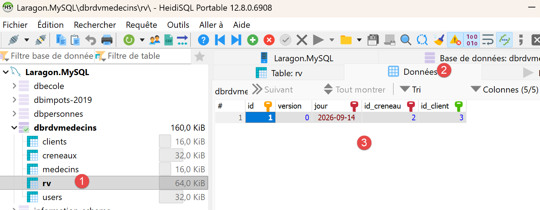Click the Paste clipboard icon
Viewport: 540px width, 210px height.
(75, 40)
